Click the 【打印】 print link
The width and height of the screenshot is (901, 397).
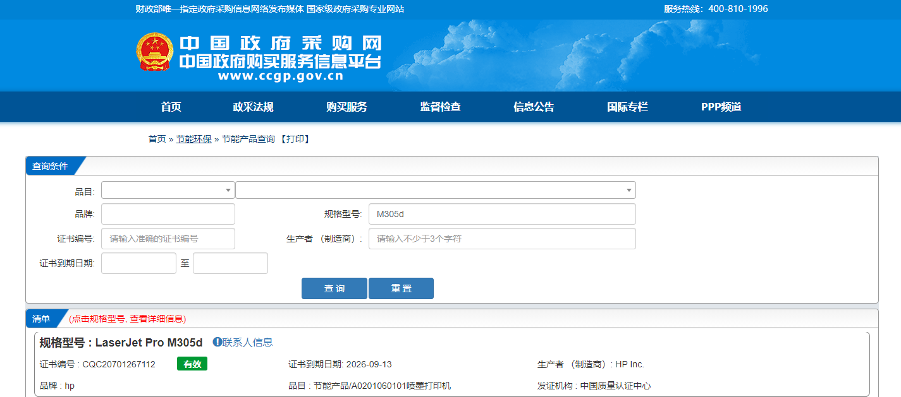pyautogui.click(x=295, y=139)
